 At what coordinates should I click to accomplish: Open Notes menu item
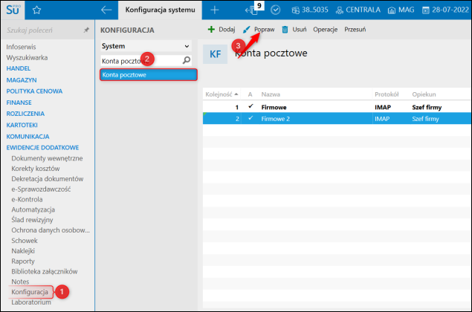20,282
